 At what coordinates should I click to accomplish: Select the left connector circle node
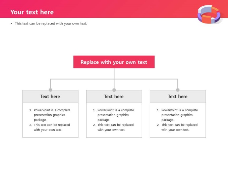[50, 90]
